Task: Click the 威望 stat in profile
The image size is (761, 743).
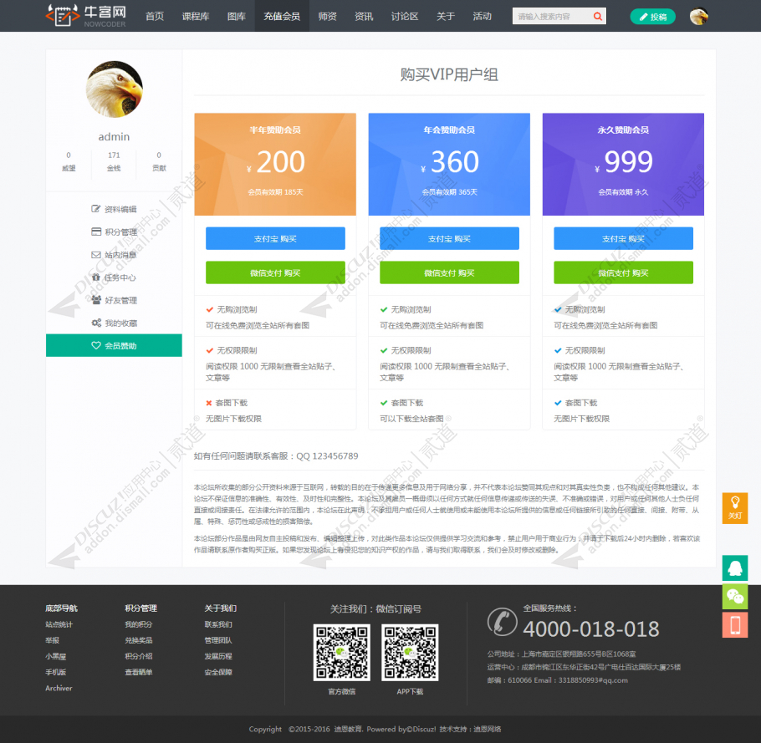Action: 69,161
